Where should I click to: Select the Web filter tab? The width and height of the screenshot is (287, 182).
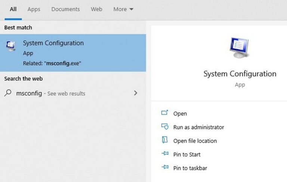click(96, 9)
